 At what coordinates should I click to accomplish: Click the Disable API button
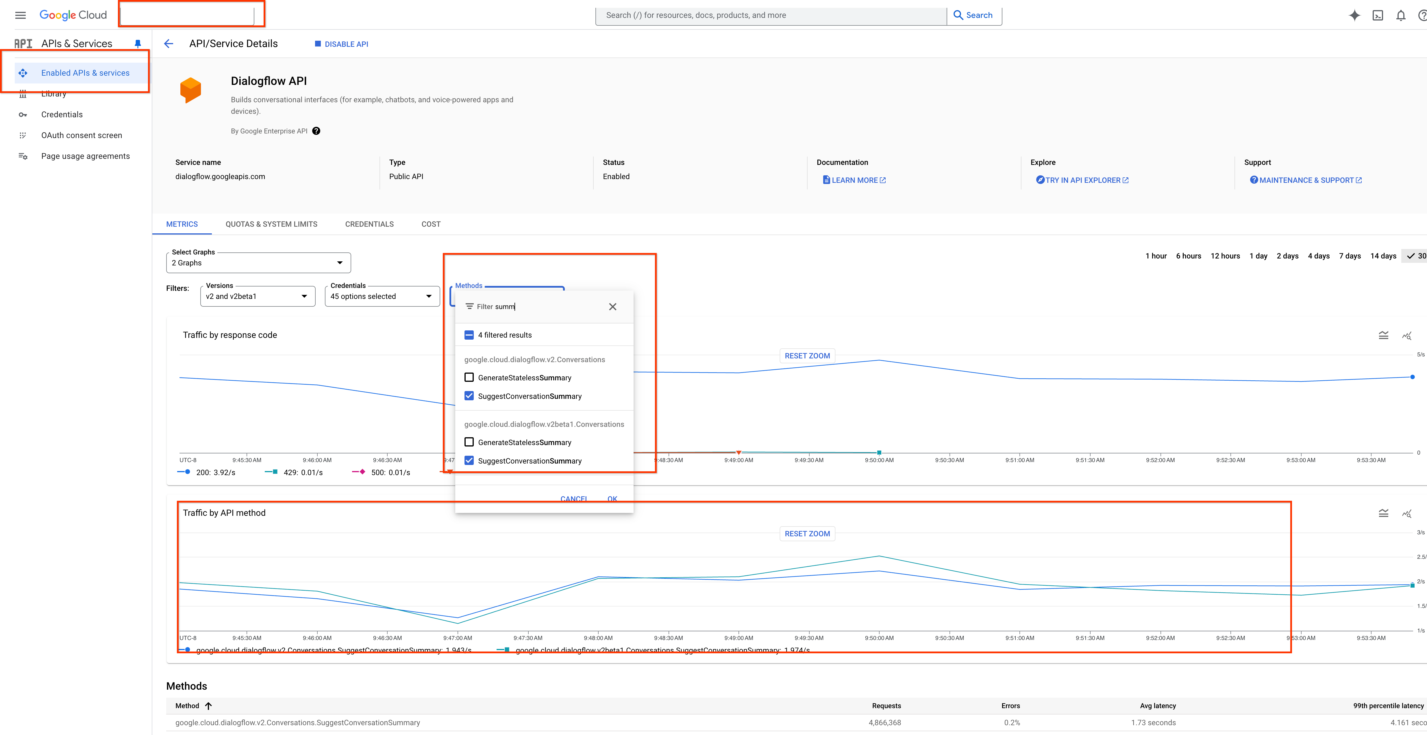pyautogui.click(x=341, y=44)
